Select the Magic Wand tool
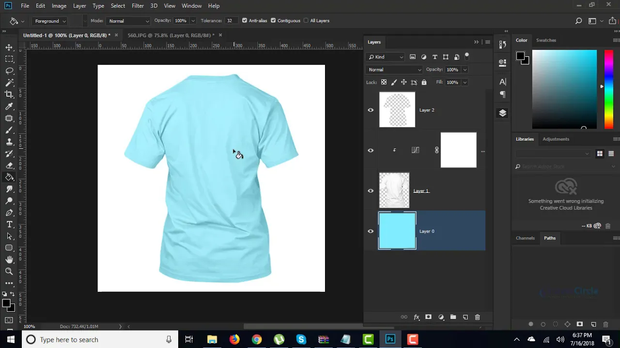The height and width of the screenshot is (348, 620). point(9,83)
